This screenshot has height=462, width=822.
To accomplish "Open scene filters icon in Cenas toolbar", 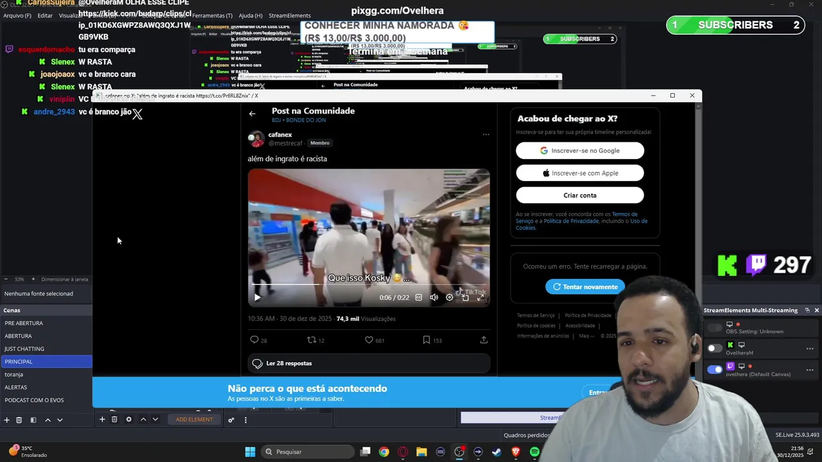I will (x=33, y=420).
